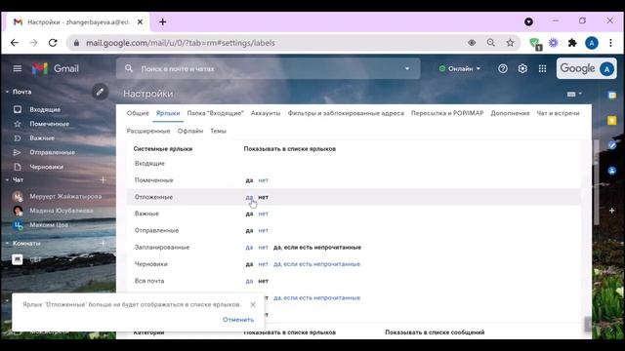Screen dimensions: 625x351
Task: Go back in browser history
Action: click(15, 43)
